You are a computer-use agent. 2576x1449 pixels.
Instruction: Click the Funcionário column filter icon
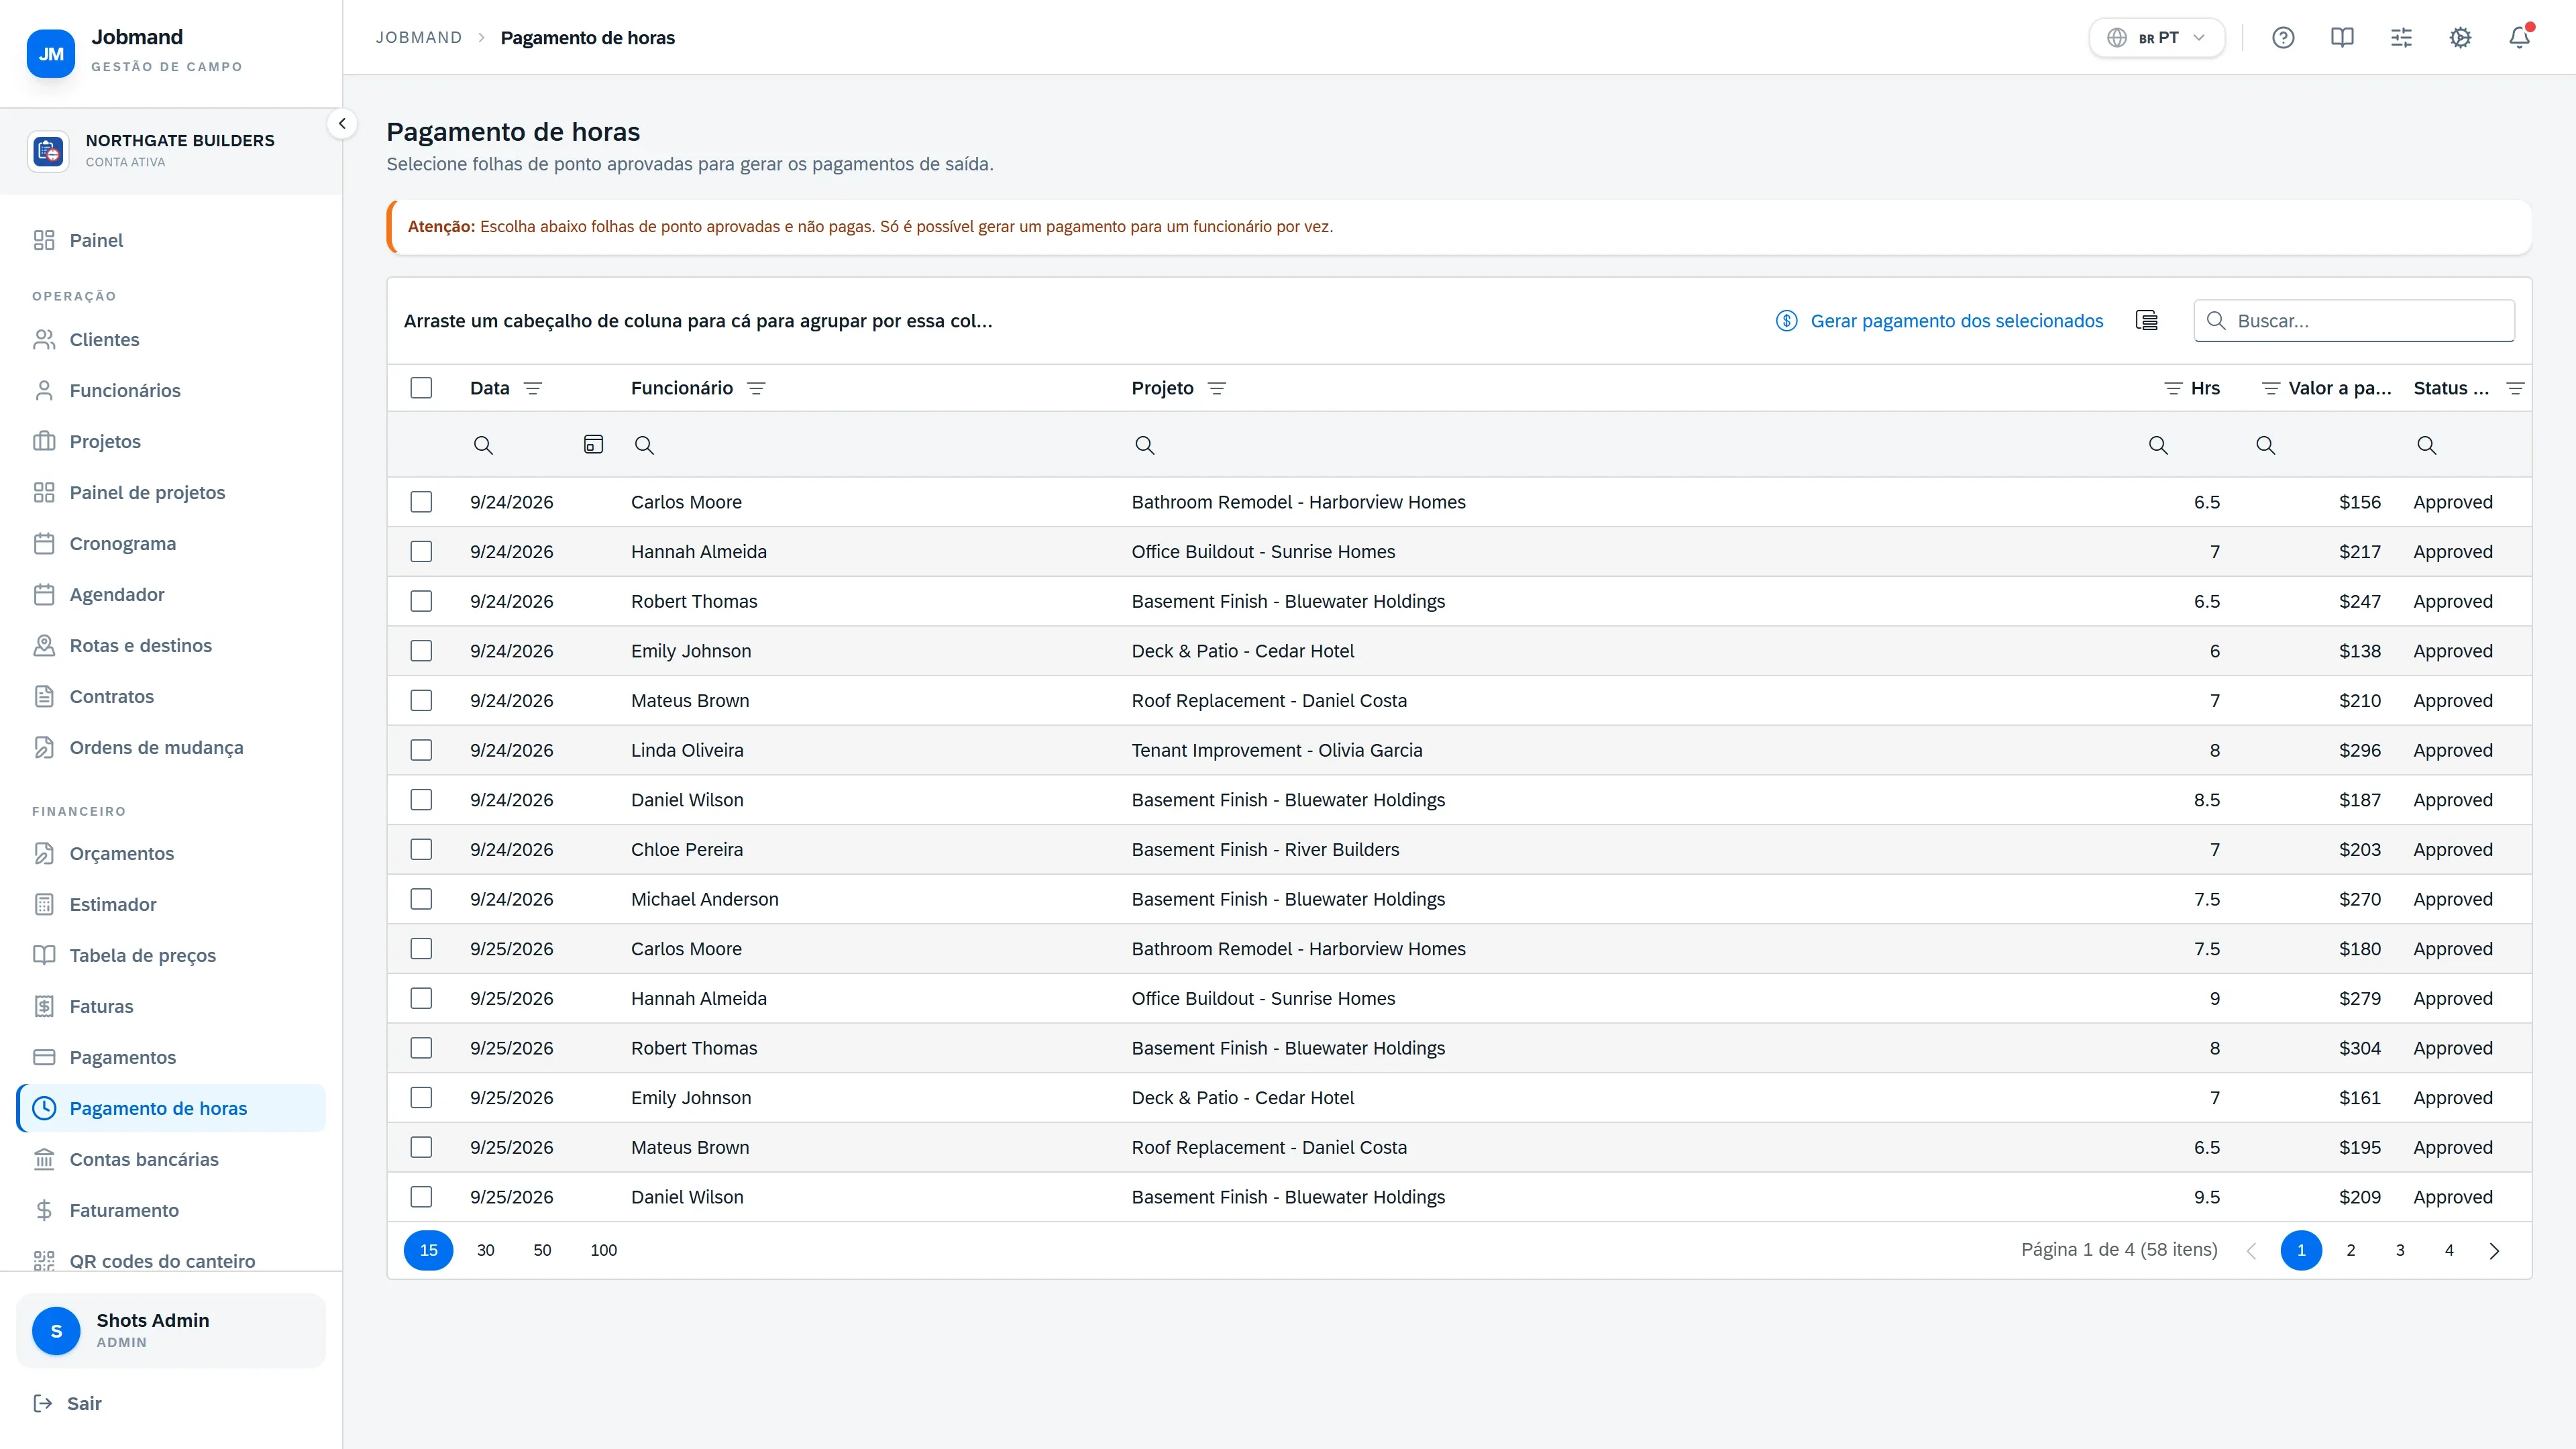[x=756, y=388]
